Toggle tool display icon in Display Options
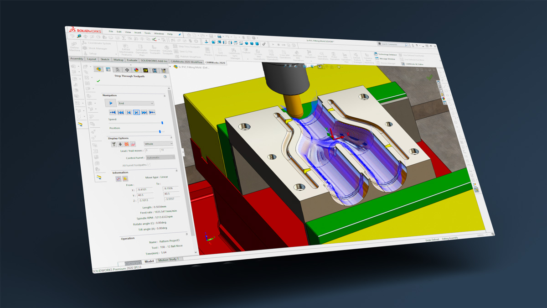This screenshot has height=308, width=547. pyautogui.click(x=114, y=144)
